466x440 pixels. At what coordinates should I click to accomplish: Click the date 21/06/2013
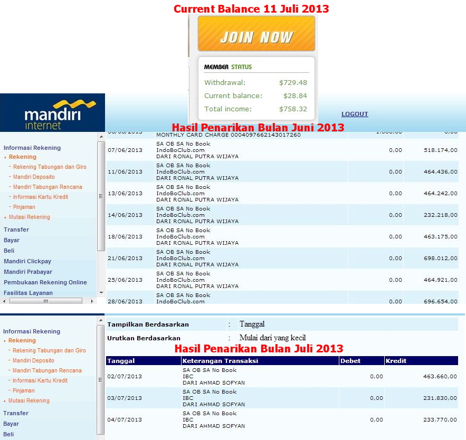point(125,259)
